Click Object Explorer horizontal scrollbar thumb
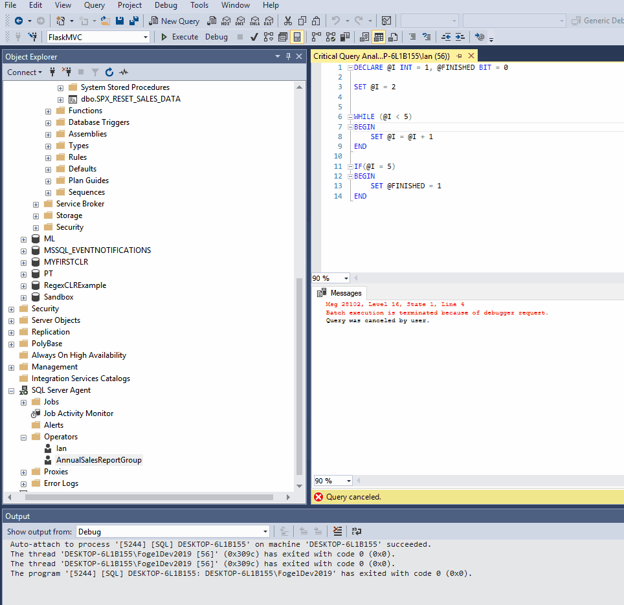 click(149, 497)
